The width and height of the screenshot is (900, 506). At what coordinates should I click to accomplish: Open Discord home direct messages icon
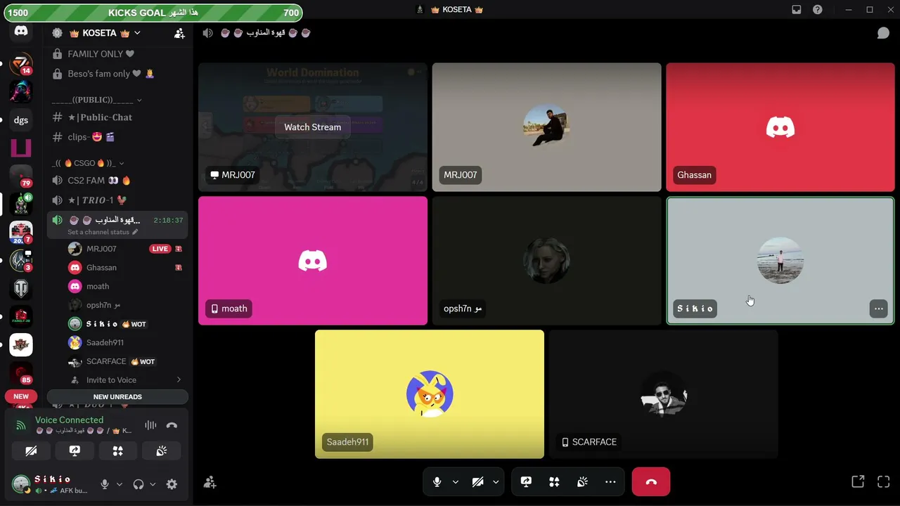pyautogui.click(x=21, y=31)
